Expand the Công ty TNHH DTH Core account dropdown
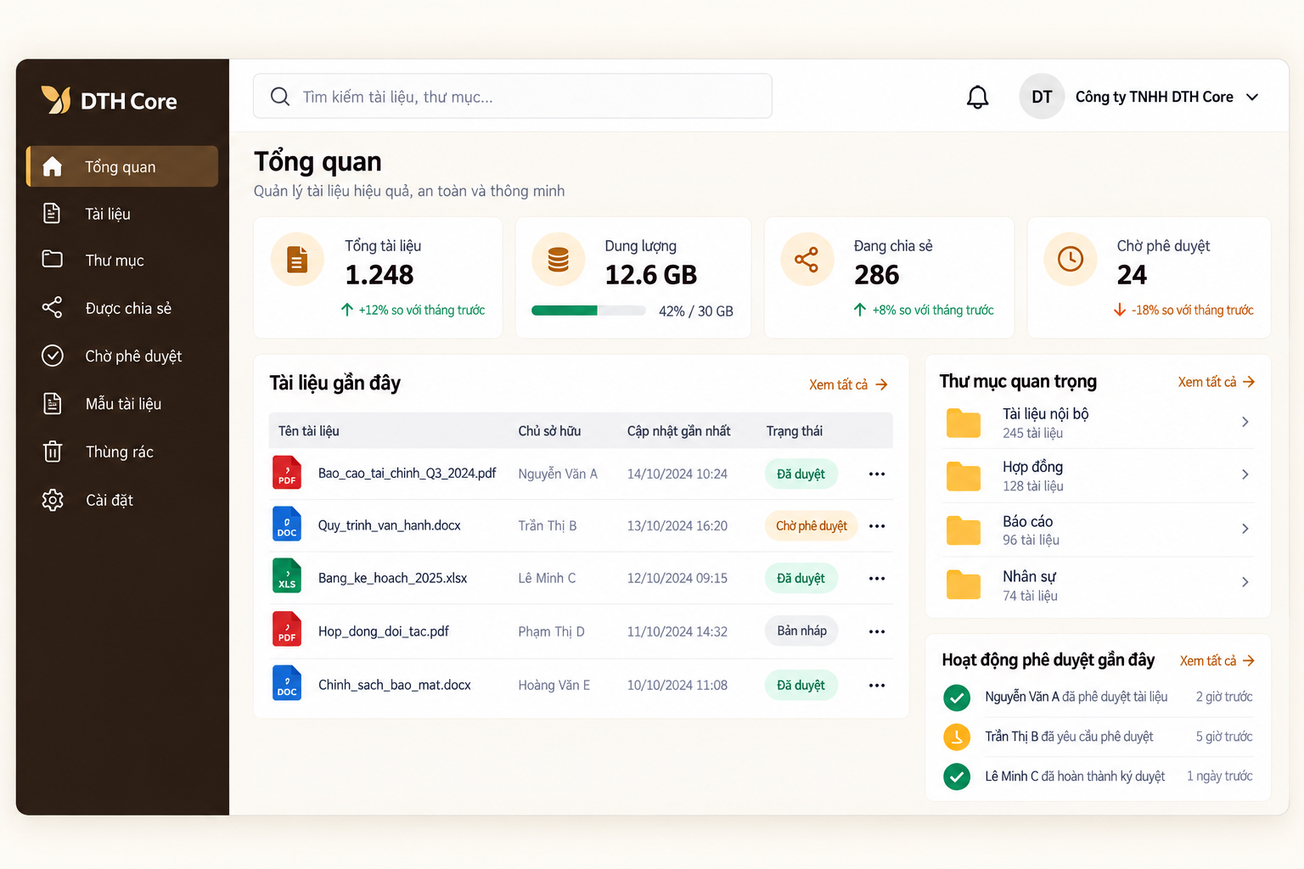 point(1252,98)
